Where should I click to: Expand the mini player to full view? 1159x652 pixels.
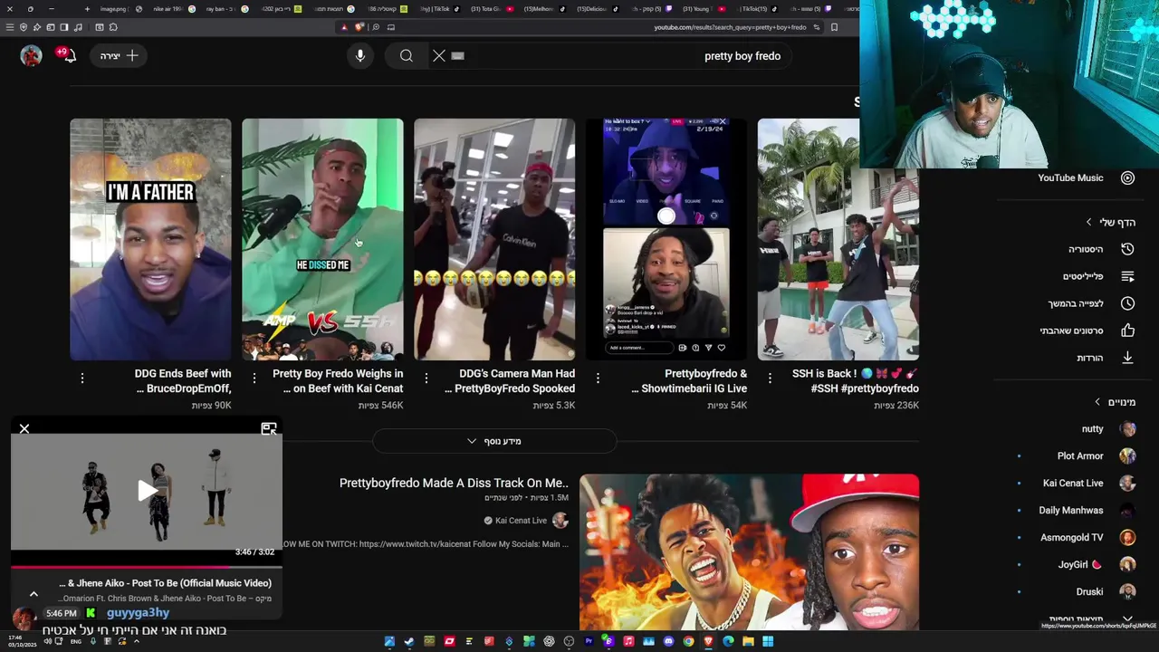point(269,429)
